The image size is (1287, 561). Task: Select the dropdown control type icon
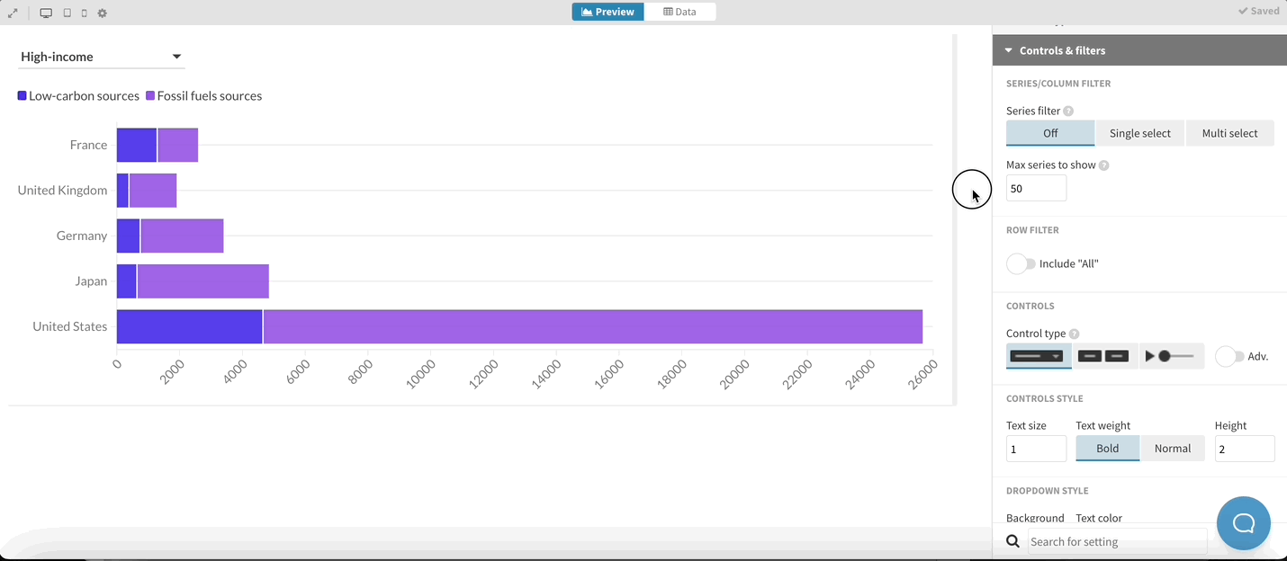click(x=1038, y=356)
